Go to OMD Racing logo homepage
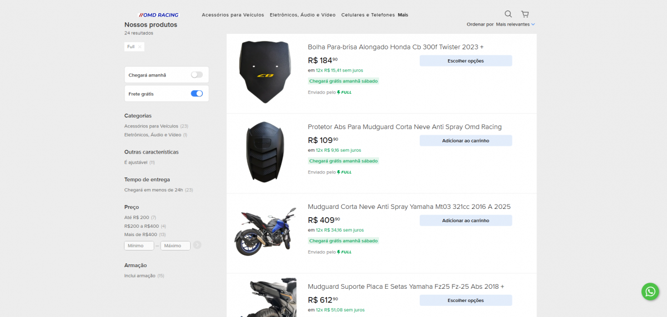The width and height of the screenshot is (667, 317). coord(159,15)
